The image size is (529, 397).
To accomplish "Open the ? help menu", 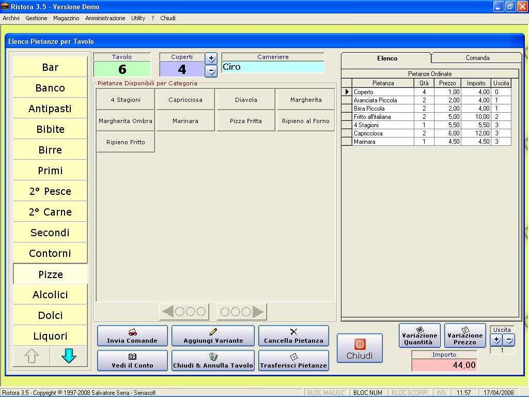I will pyautogui.click(x=153, y=18).
